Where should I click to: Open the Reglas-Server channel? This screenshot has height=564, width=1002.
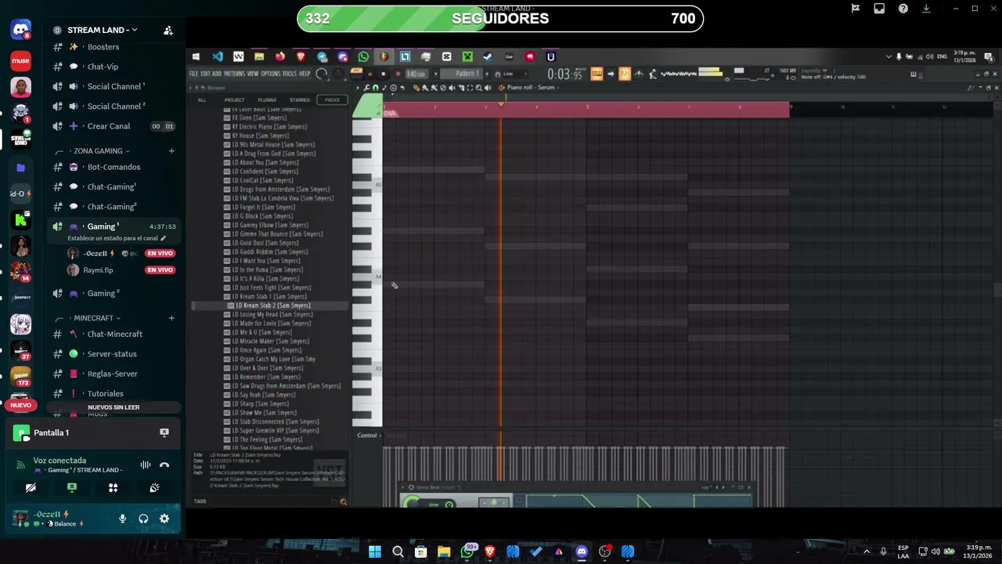[114, 374]
